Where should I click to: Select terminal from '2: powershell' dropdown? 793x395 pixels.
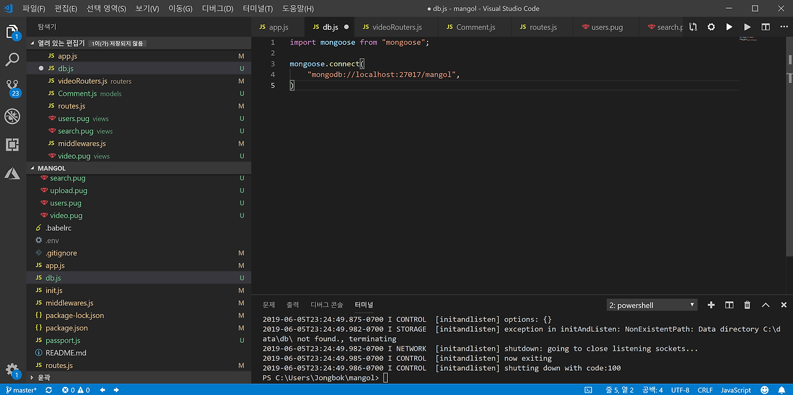coord(652,305)
